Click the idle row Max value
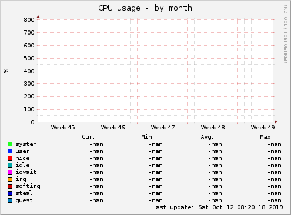The width and height of the screenshot is (291, 215). click(275, 165)
